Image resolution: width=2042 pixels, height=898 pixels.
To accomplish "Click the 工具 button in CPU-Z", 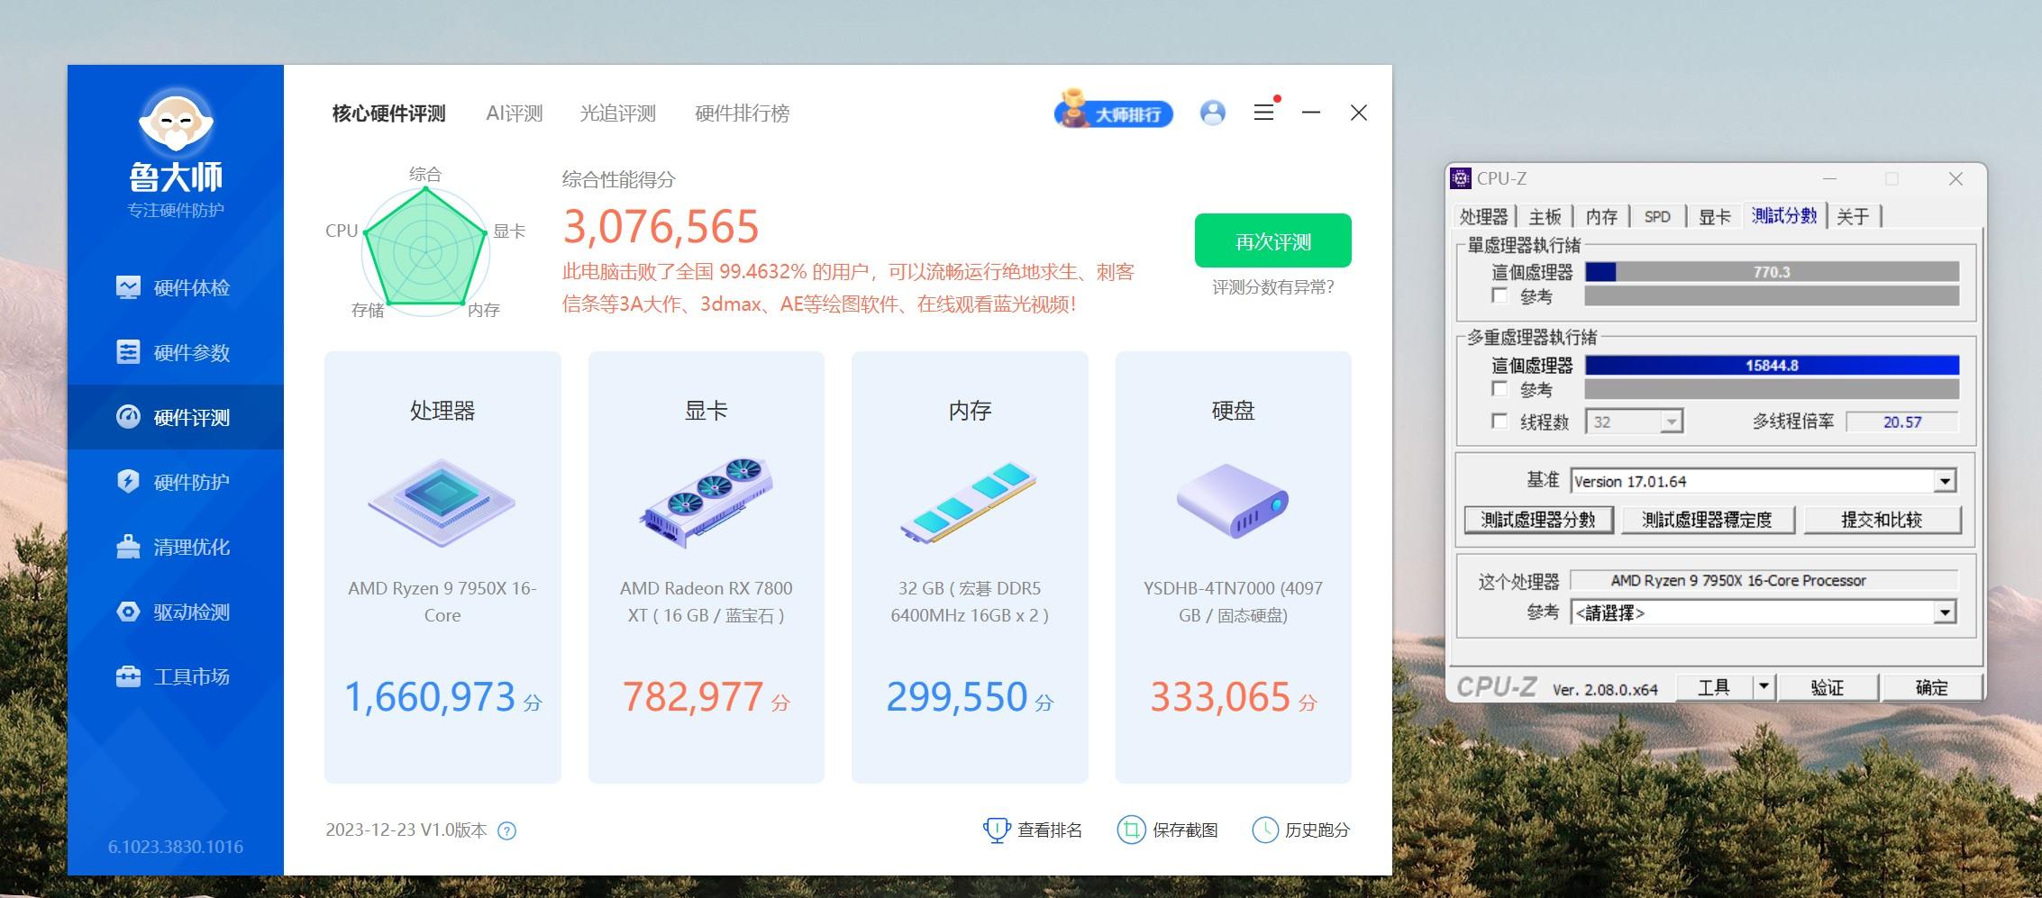I will tap(1714, 687).
